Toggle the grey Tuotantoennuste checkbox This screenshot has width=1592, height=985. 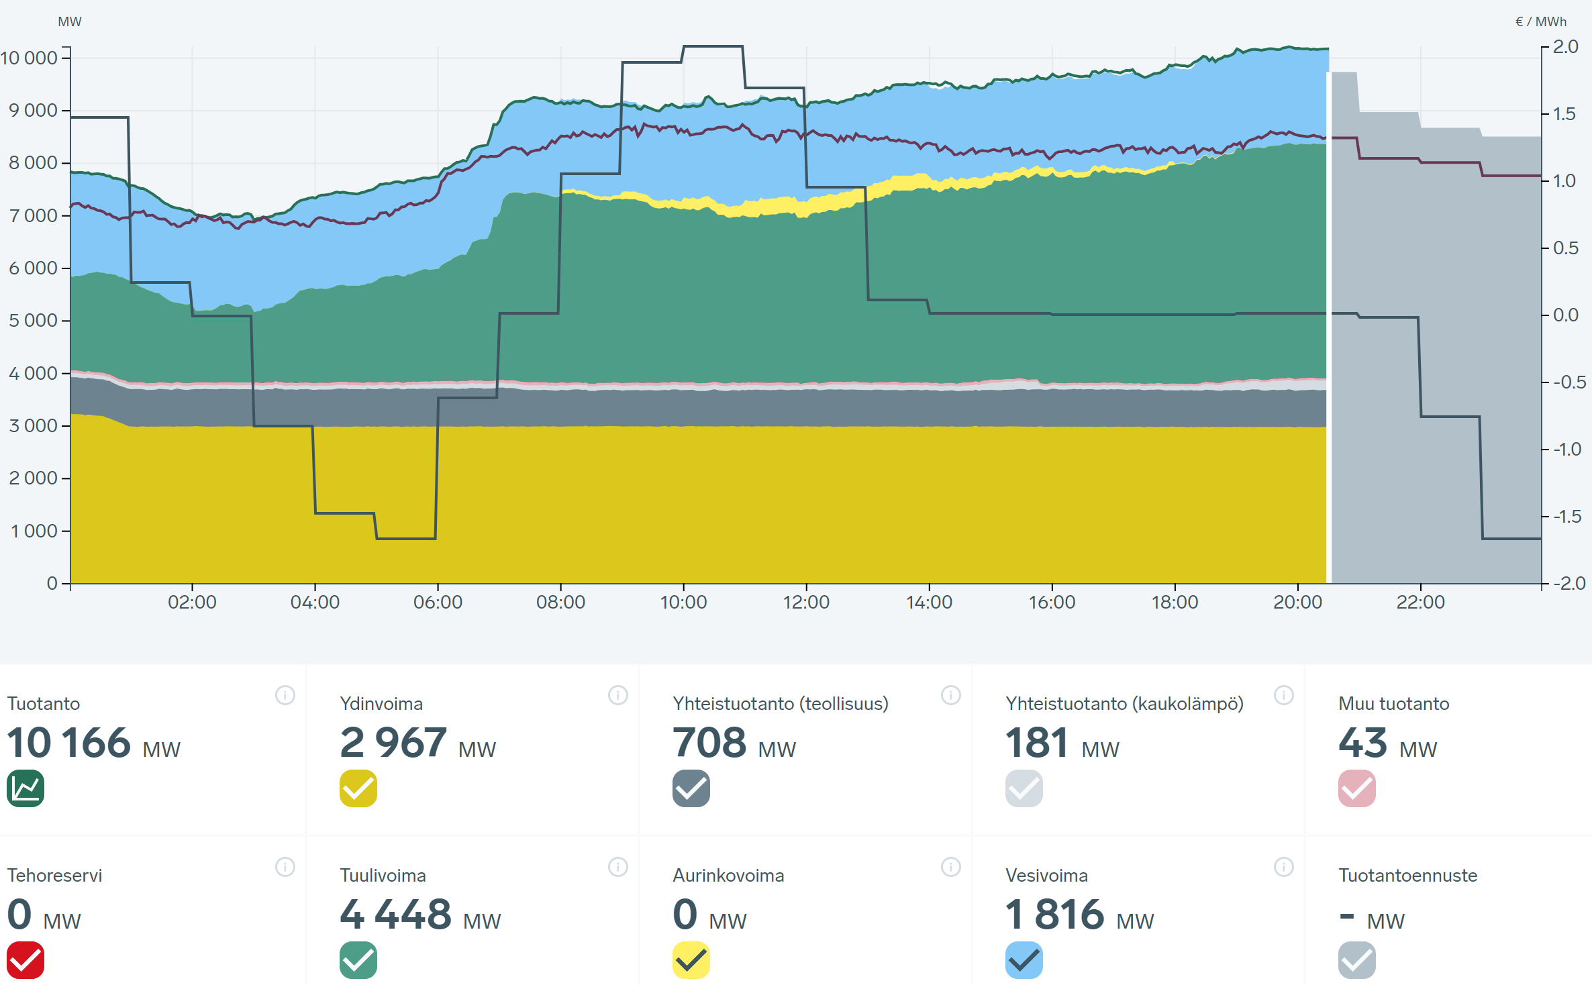tap(1357, 960)
